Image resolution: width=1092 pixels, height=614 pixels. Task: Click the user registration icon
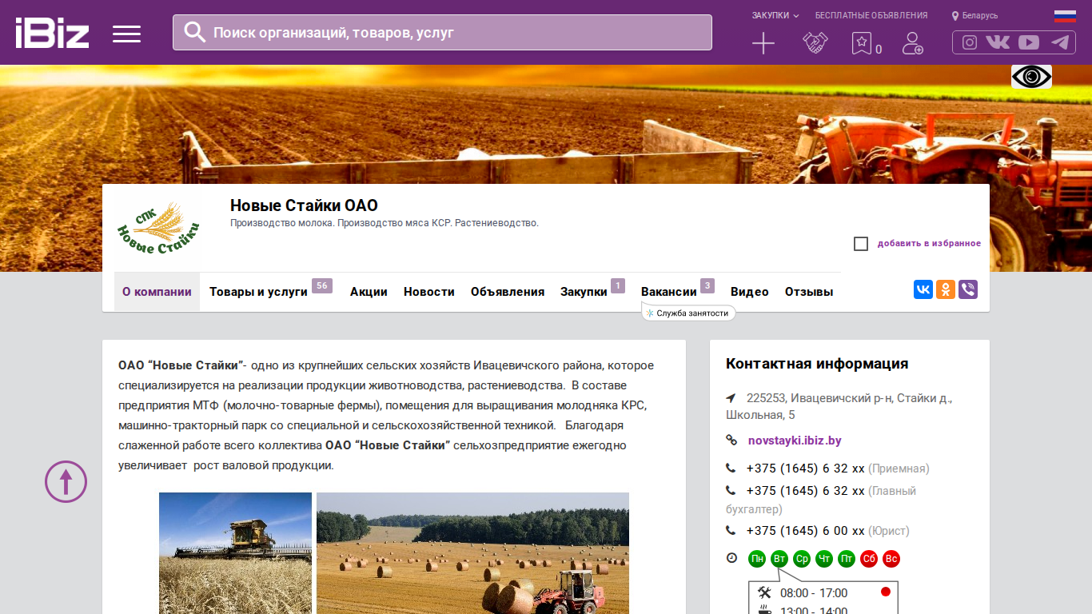(x=912, y=43)
